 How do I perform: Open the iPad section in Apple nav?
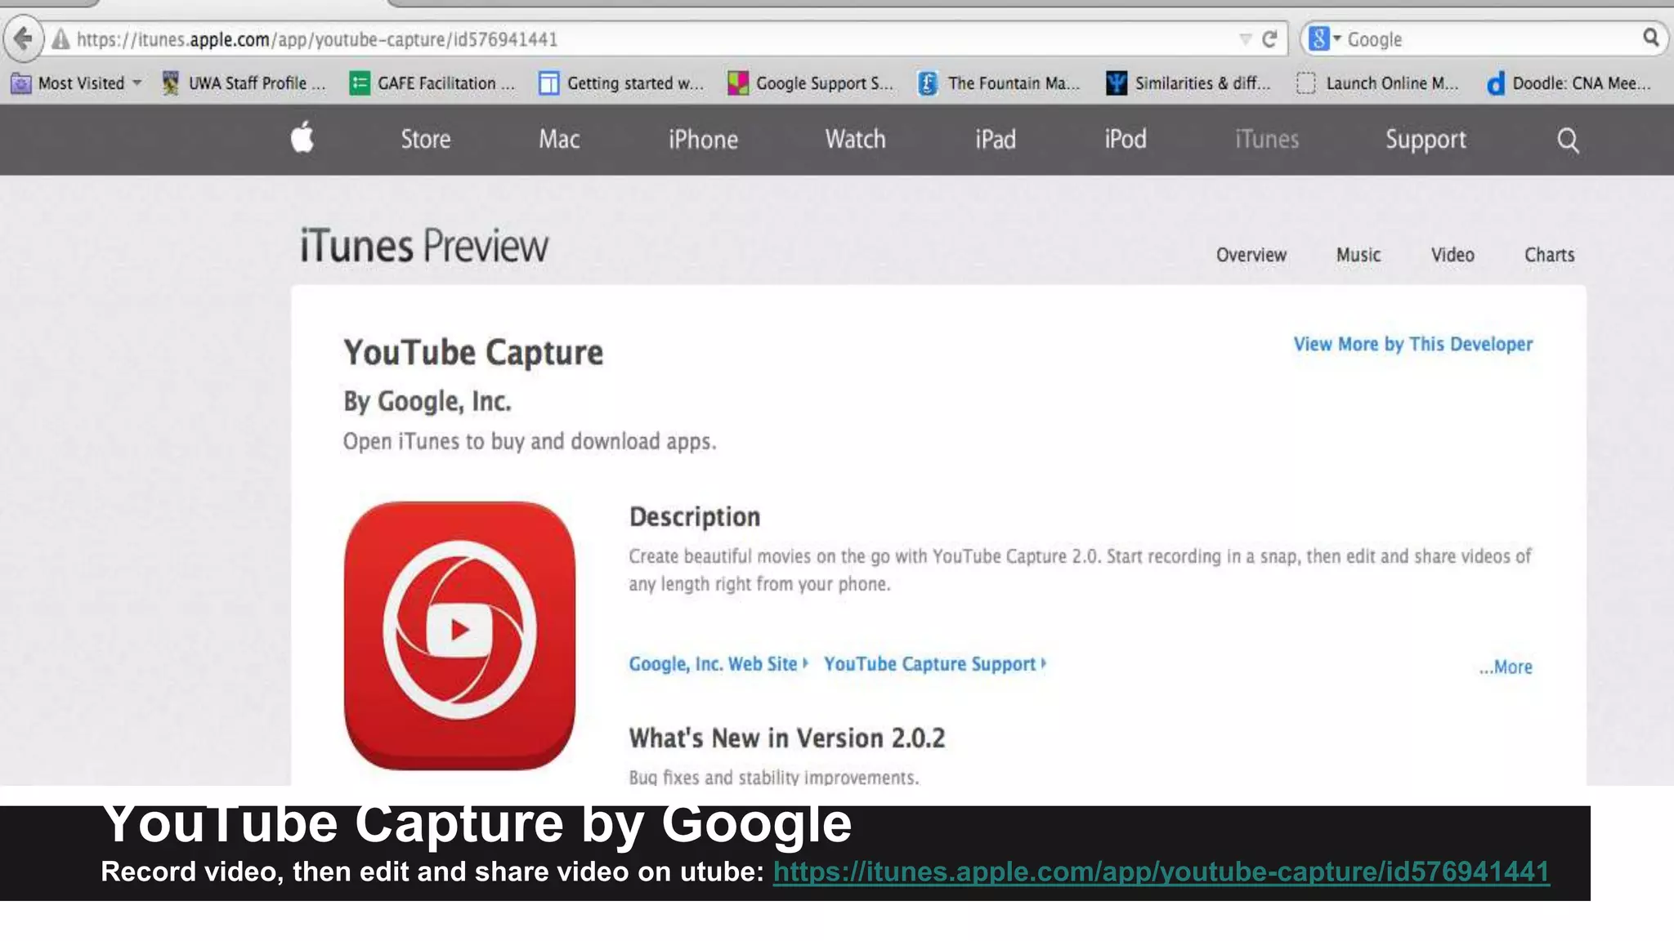pos(996,140)
